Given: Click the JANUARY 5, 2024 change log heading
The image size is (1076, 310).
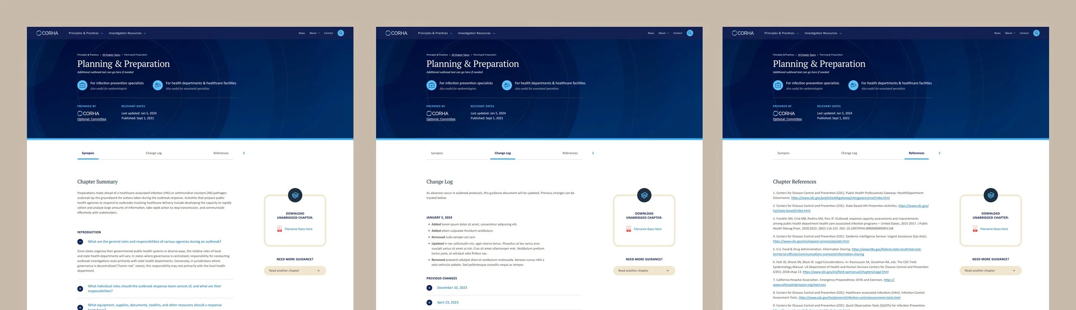Looking at the screenshot, I should [x=439, y=218].
